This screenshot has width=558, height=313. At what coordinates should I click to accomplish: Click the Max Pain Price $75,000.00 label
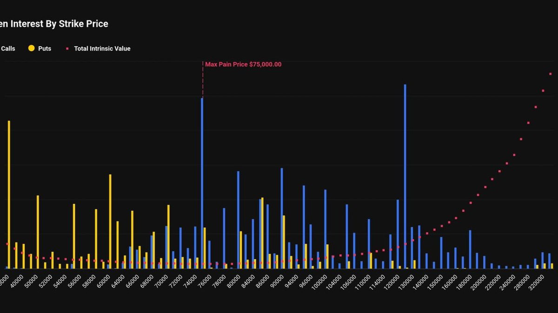[x=243, y=65]
